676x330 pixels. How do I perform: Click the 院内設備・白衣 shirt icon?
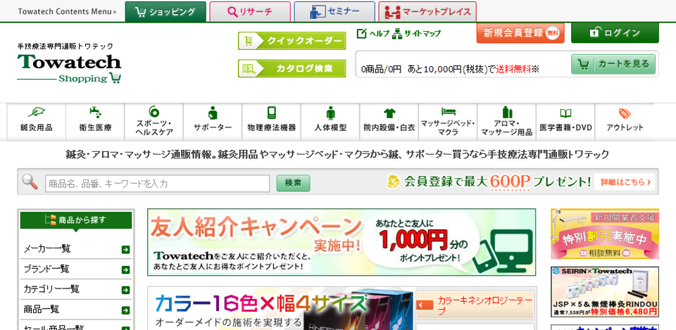pyautogui.click(x=389, y=113)
